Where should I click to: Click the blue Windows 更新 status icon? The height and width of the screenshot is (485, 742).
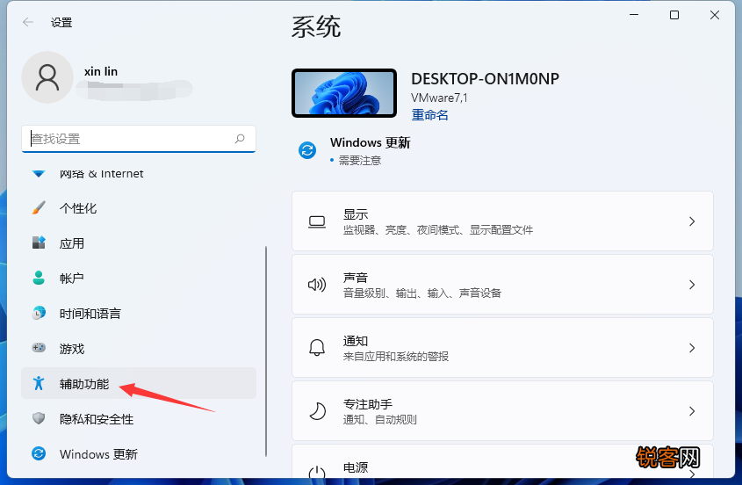307,150
